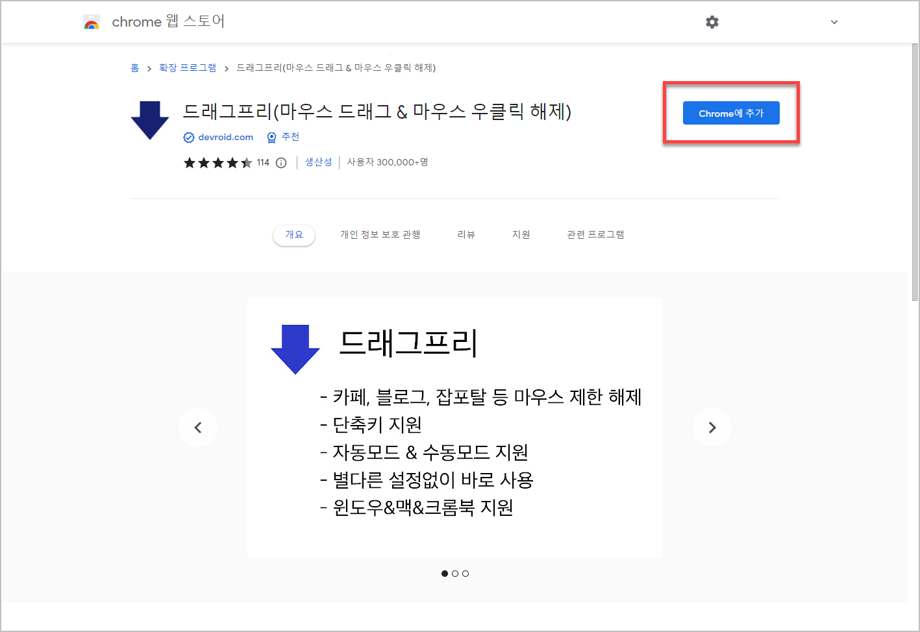
Task: Select the second carousel indicator dot
Action: pyautogui.click(x=455, y=574)
